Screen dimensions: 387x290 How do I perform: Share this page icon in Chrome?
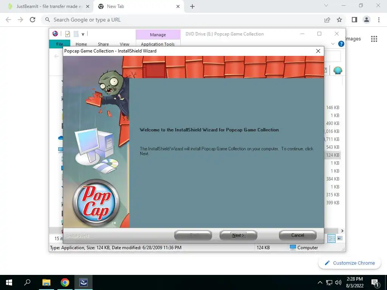(x=327, y=20)
